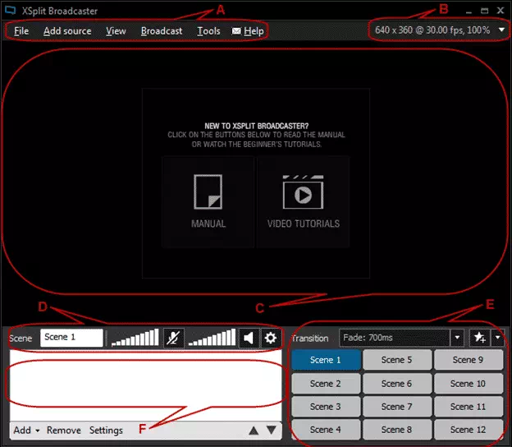512x447 pixels.
Task: Switch to Scene 4
Action: tap(326, 430)
